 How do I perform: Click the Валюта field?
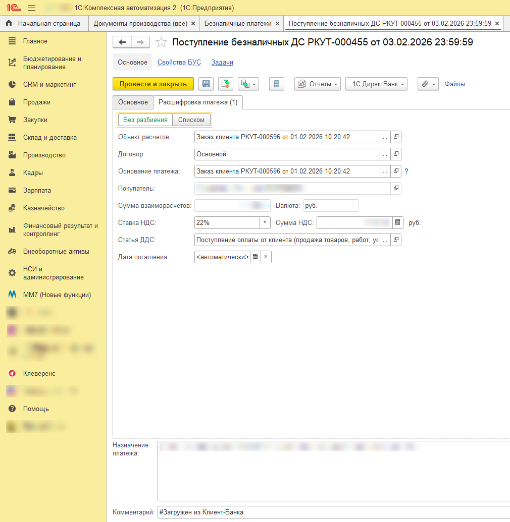point(331,205)
